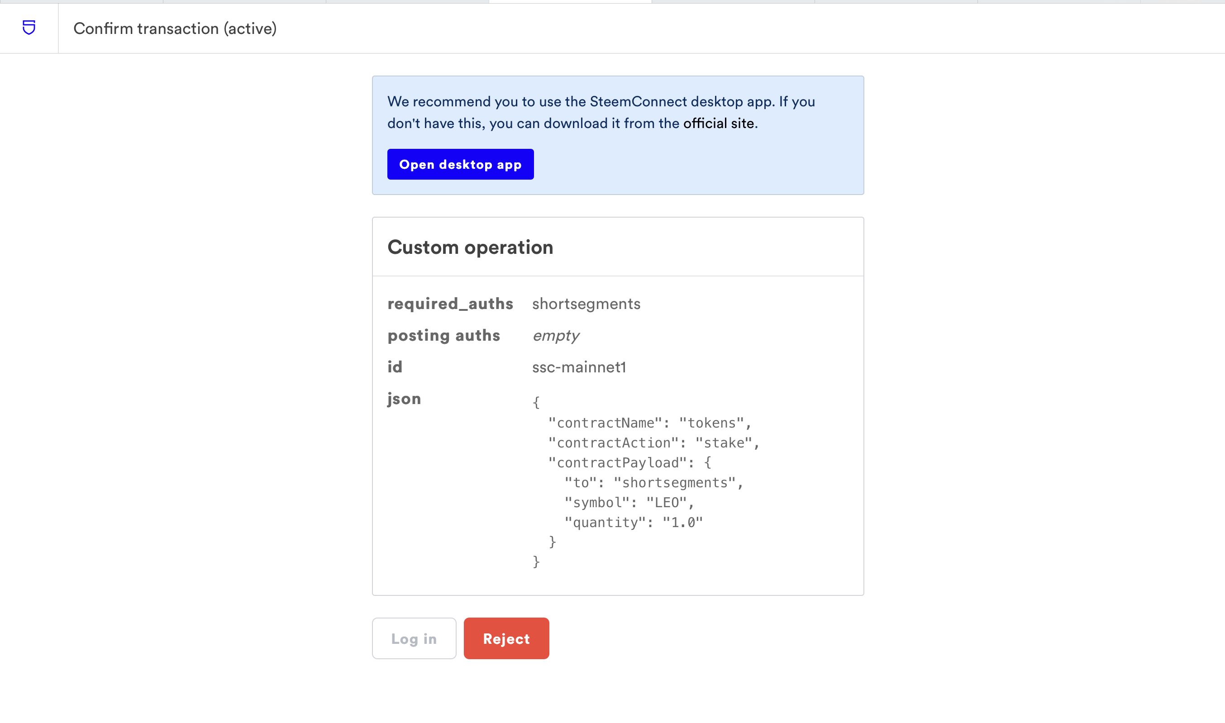
Task: Click the json field label
Action: (x=404, y=399)
